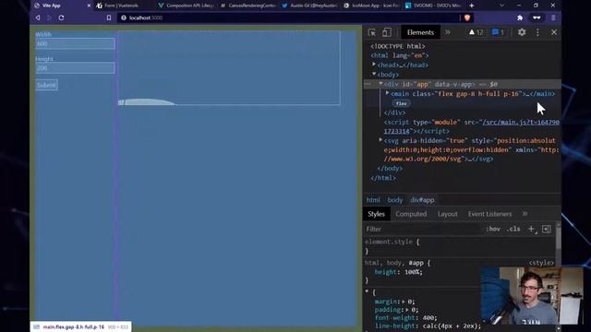Open the <style> source link
Screen dimensions: 591x332
pos(541,263)
